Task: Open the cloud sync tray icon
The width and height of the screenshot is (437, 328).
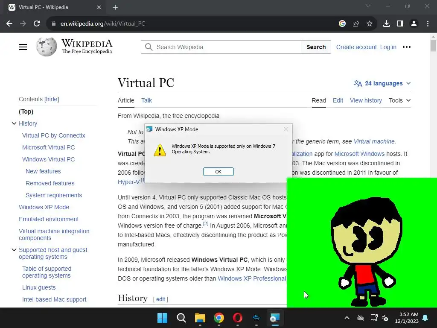Action: [361, 318]
